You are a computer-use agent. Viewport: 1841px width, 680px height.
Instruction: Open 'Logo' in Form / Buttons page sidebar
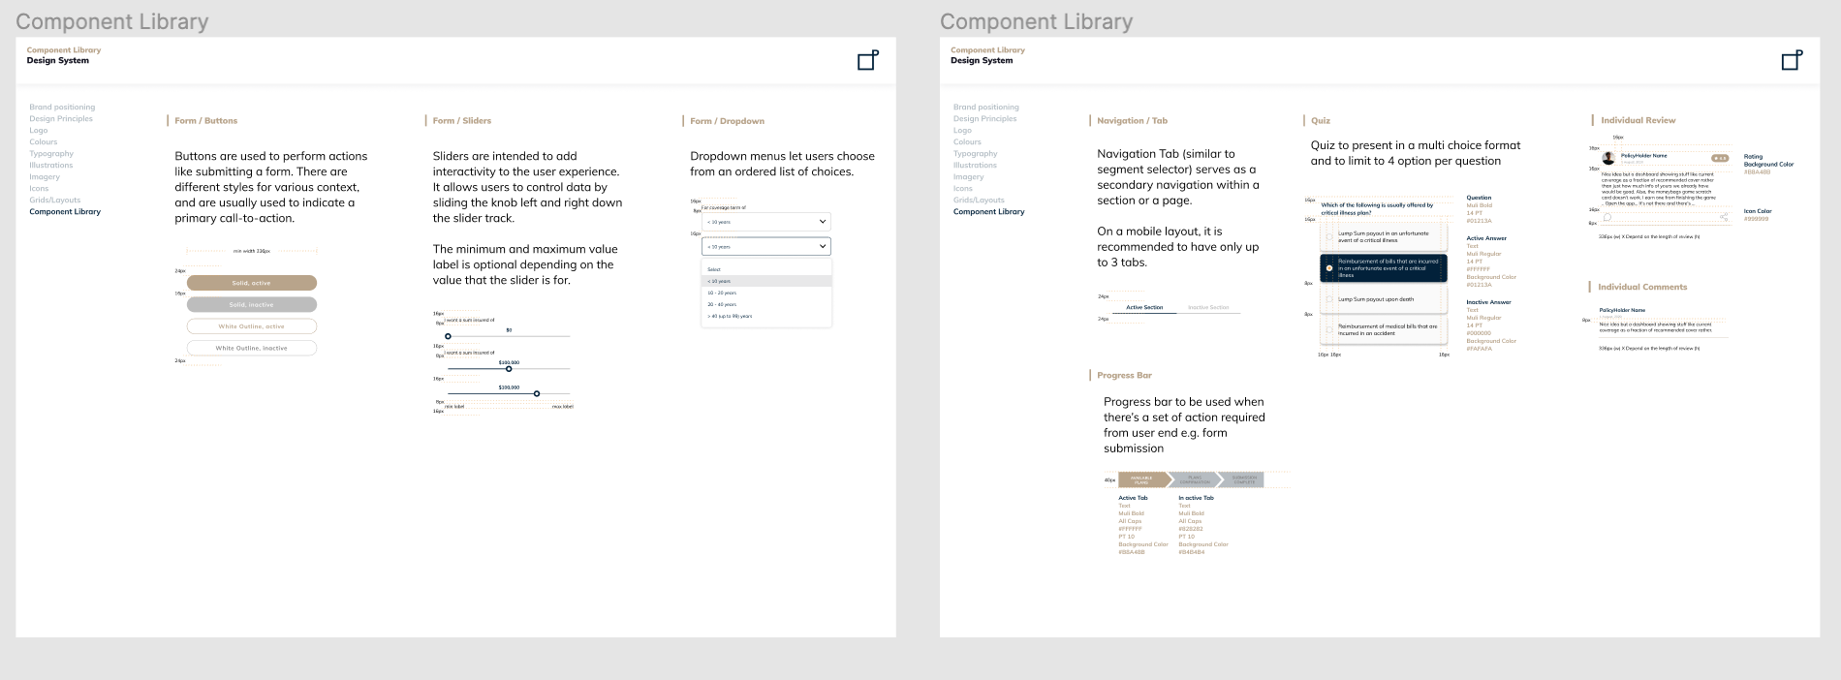(38, 131)
